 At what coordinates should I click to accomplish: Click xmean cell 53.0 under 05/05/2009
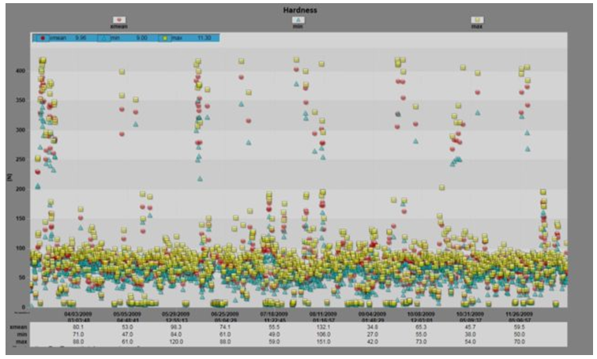point(127,327)
